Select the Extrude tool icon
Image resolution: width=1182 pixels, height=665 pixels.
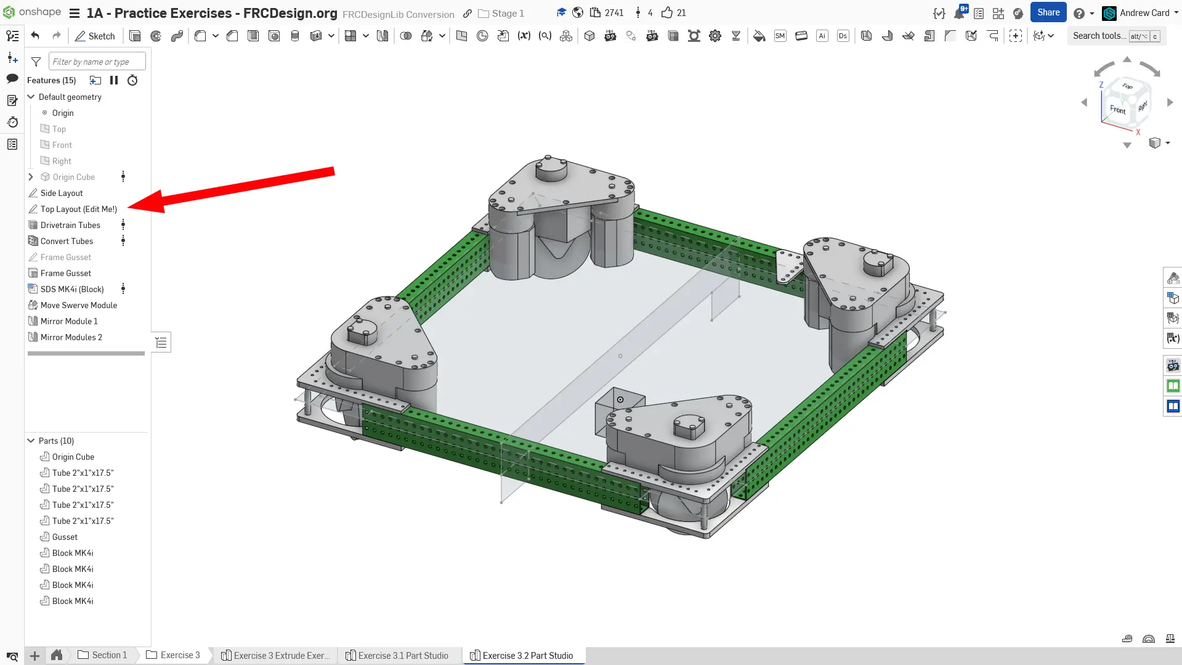point(135,36)
